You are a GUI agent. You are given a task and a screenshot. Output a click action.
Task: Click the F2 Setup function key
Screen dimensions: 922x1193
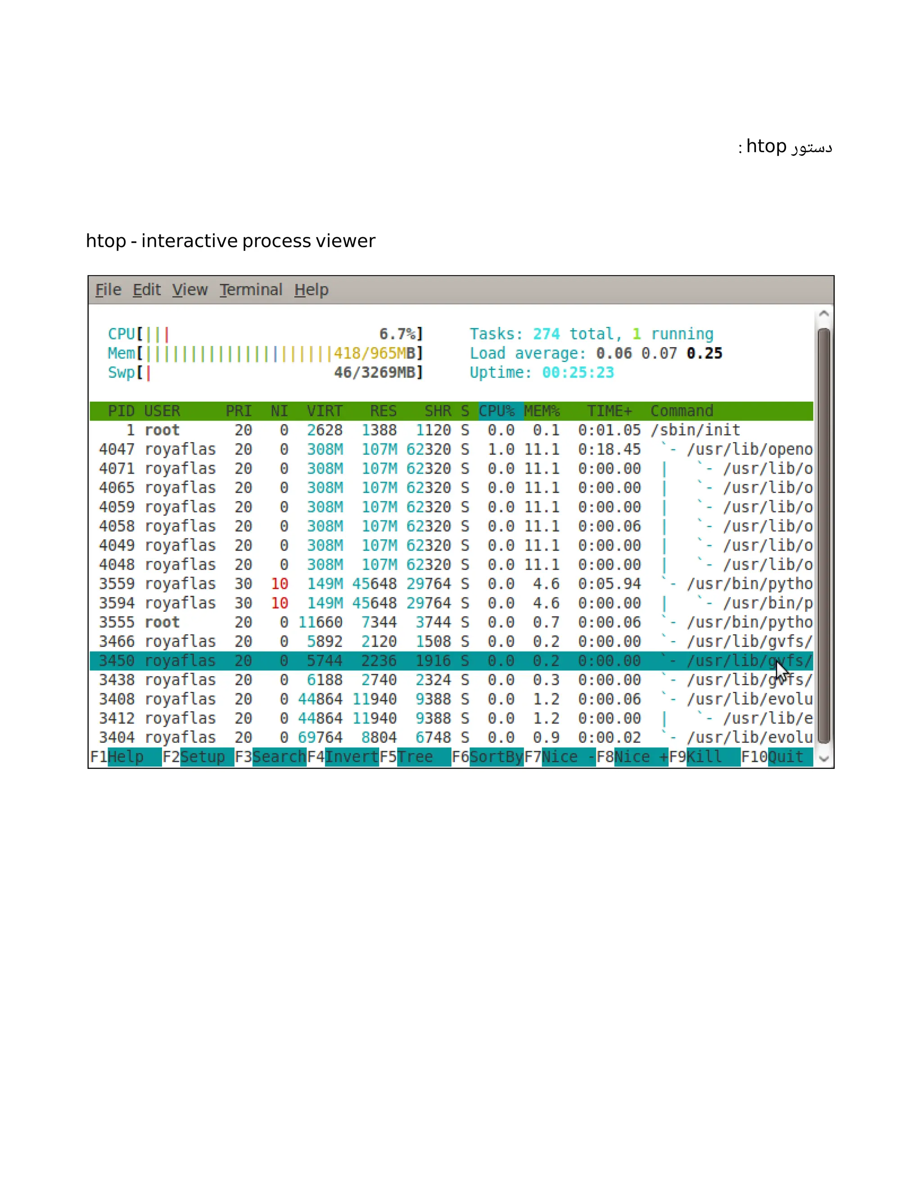coord(198,757)
